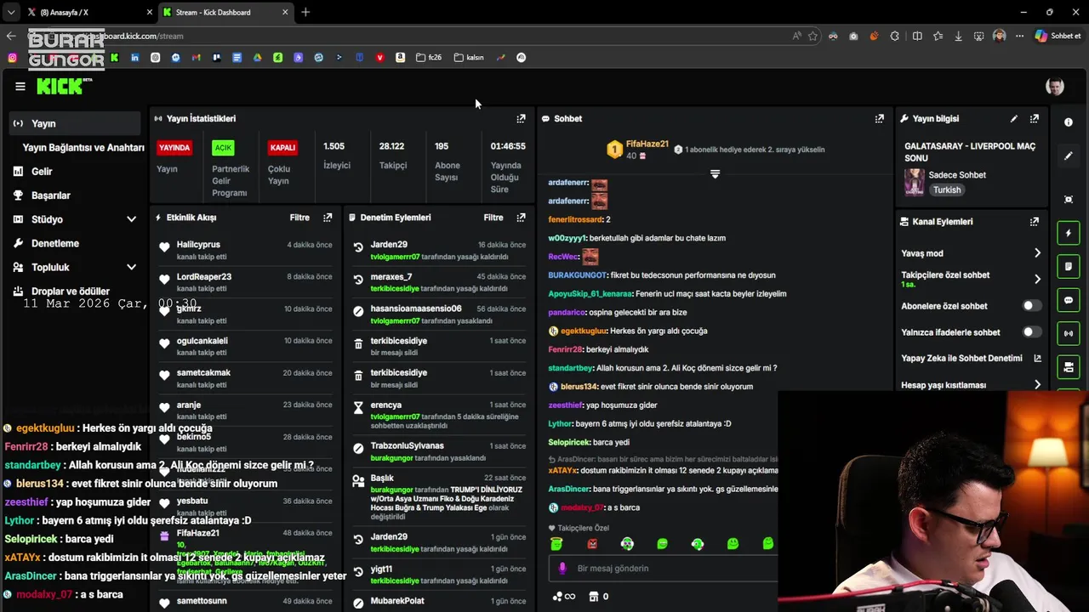
Task: Click the document icon in the right sidebar
Action: tap(1069, 267)
